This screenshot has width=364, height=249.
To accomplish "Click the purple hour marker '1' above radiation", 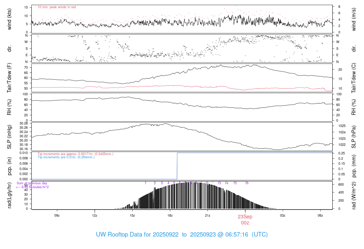I will coord(145,183).
